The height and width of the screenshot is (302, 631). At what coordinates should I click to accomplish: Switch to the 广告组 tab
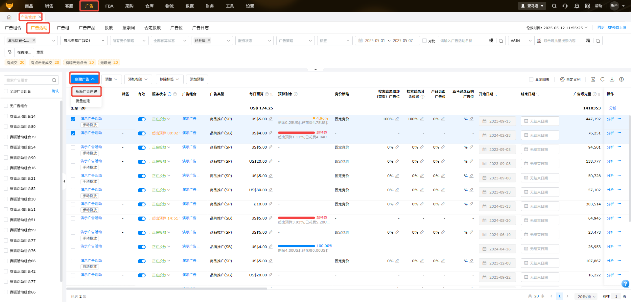point(63,28)
